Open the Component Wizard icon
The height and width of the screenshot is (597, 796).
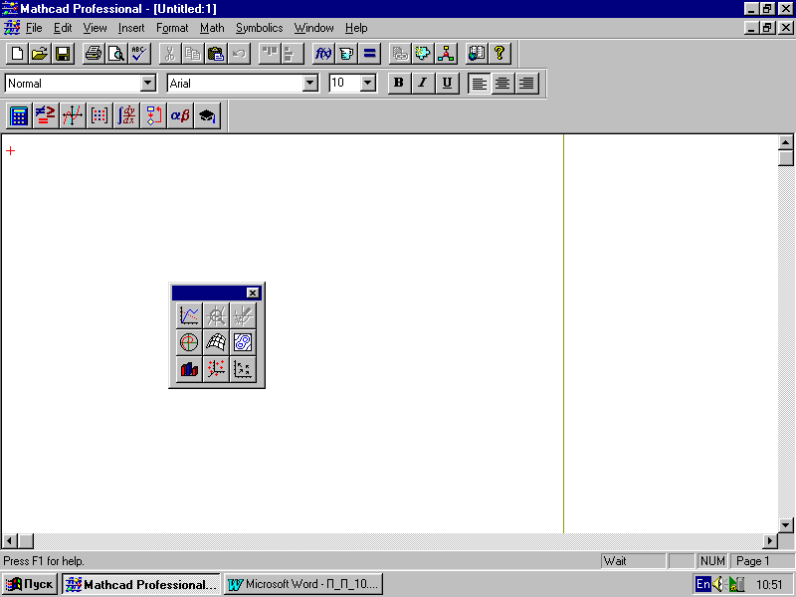click(x=423, y=54)
